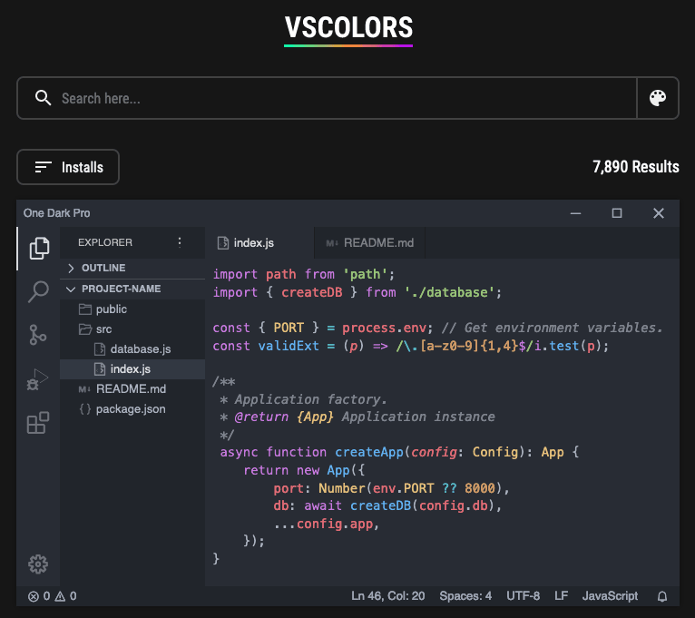
Task: Click the 'Get environment variables' comment
Action: 552,329
